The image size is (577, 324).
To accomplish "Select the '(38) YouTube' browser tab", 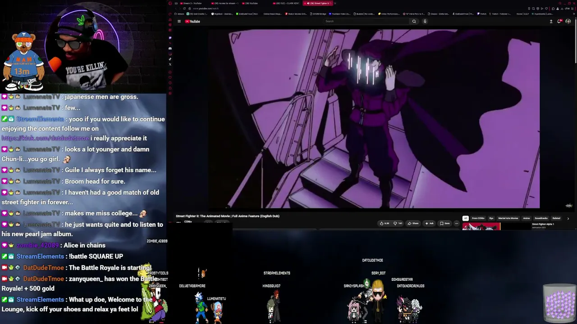I will tap(251, 3).
